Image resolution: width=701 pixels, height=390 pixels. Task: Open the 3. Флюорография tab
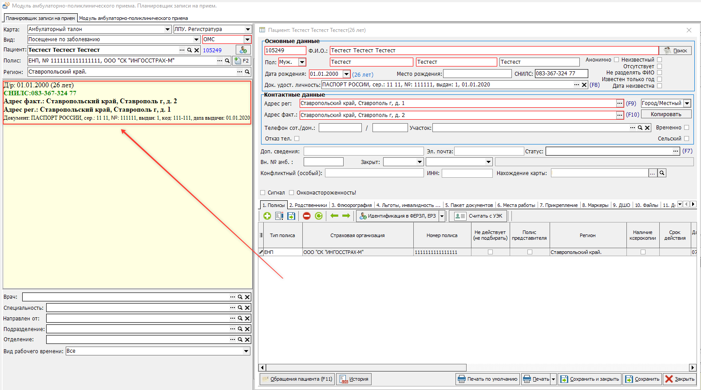pyautogui.click(x=352, y=205)
